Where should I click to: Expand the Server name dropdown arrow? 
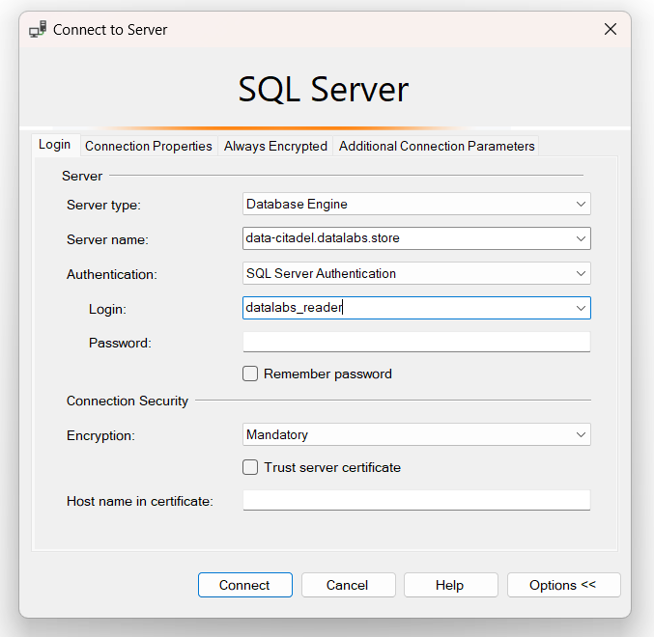point(581,238)
